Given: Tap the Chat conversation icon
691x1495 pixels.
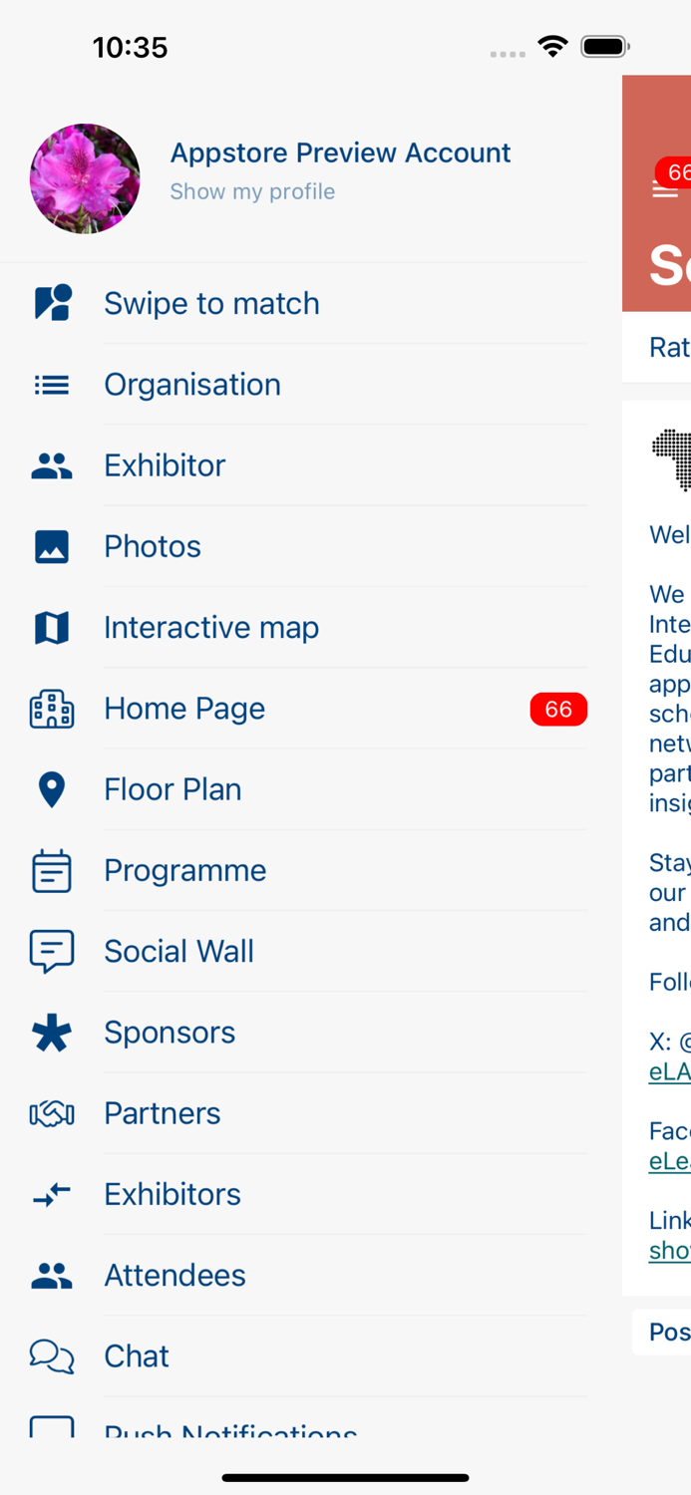Looking at the screenshot, I should [x=52, y=1355].
